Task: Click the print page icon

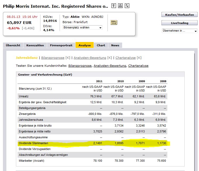Action: click(x=120, y=6)
